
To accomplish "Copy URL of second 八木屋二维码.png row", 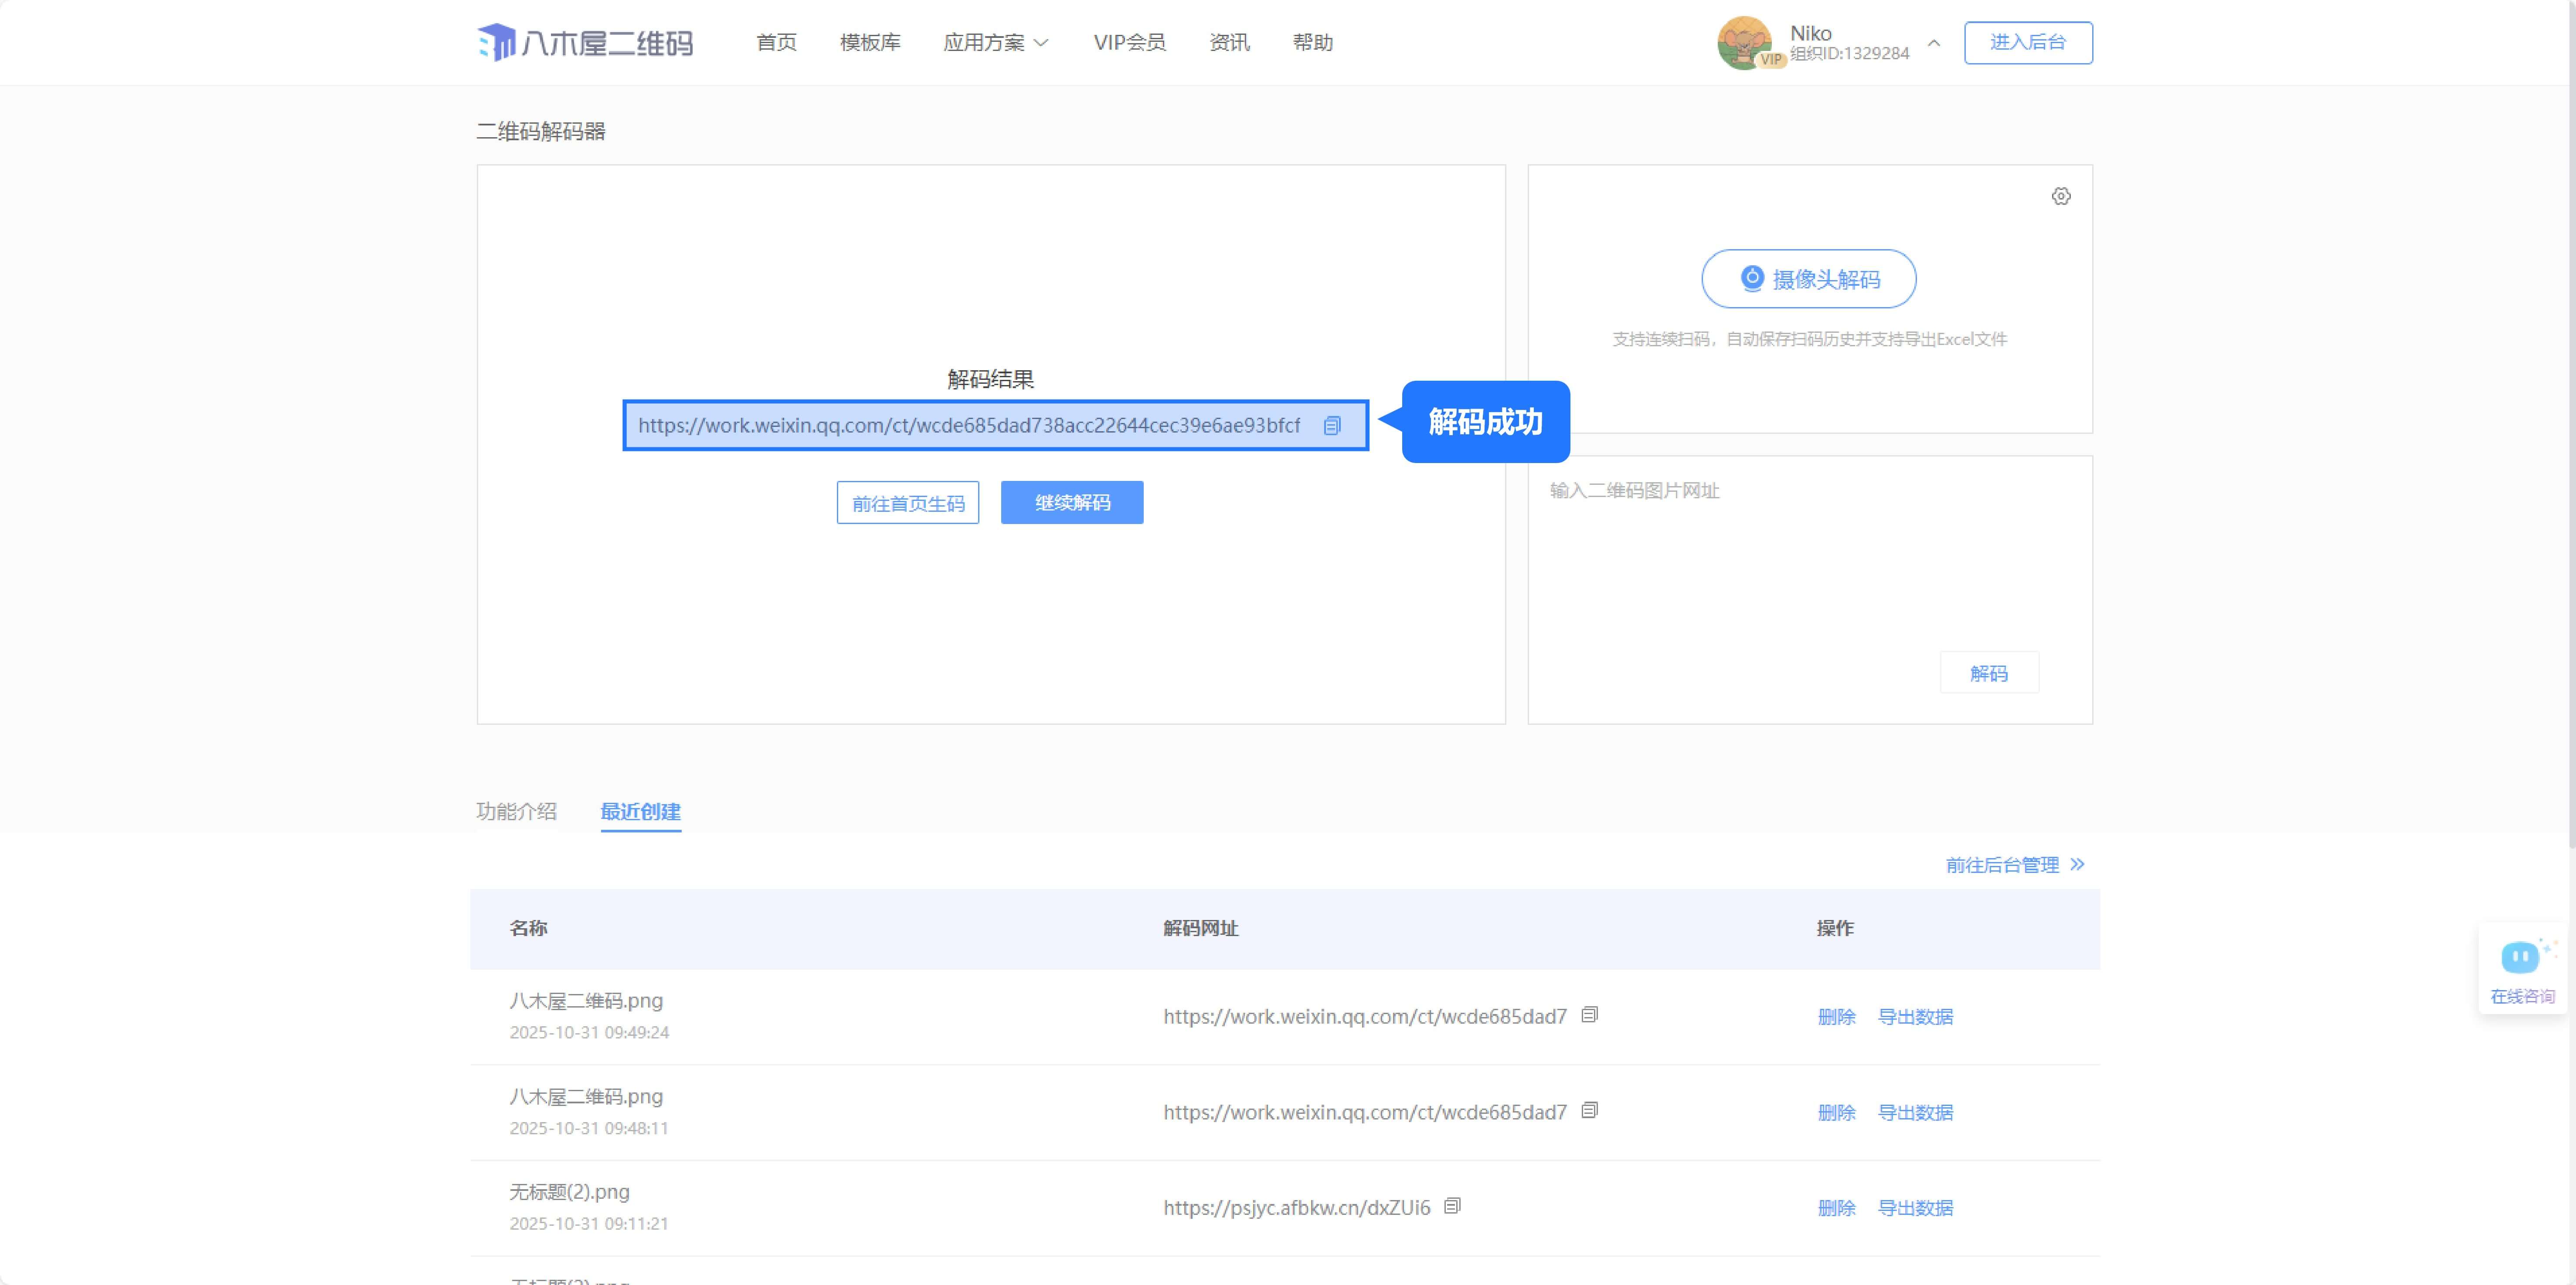I will pos(1589,1110).
